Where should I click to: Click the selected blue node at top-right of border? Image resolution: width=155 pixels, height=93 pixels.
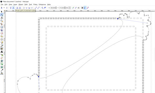click(x=118, y=19)
